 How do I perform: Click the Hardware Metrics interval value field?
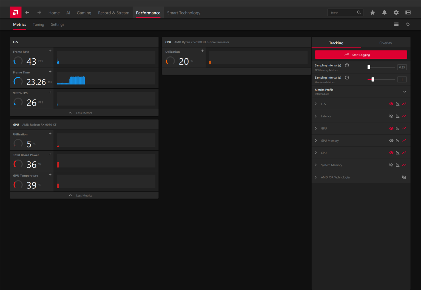[402, 79]
